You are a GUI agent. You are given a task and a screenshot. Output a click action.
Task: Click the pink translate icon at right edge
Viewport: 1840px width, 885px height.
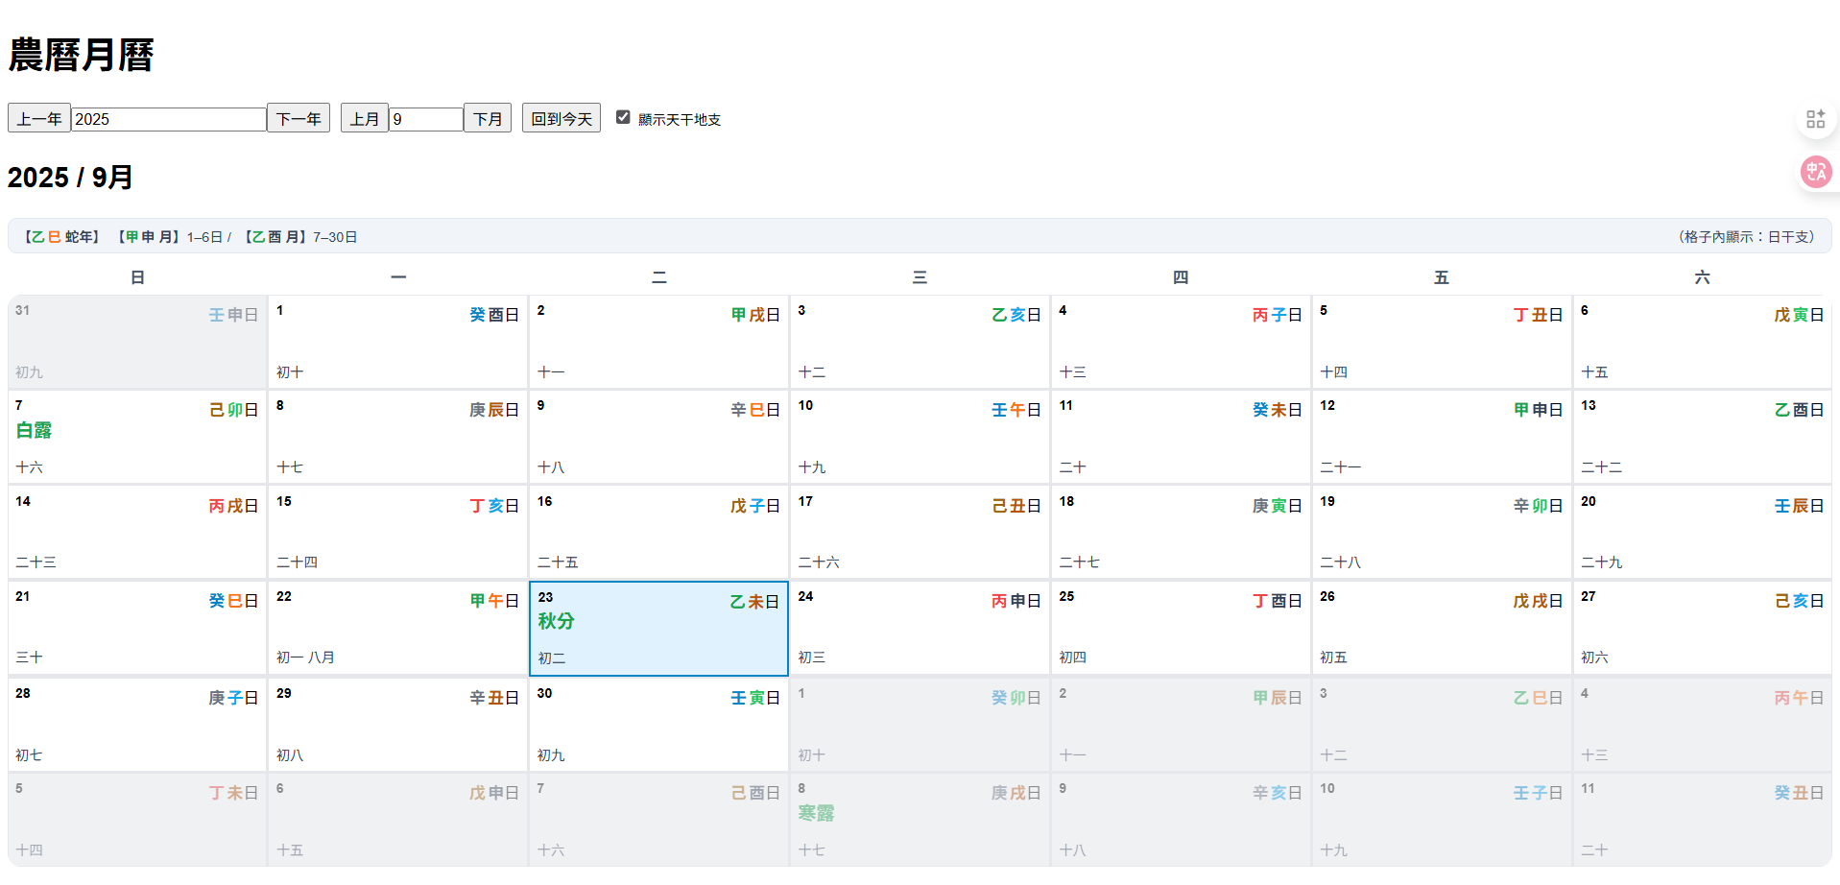[x=1815, y=172]
